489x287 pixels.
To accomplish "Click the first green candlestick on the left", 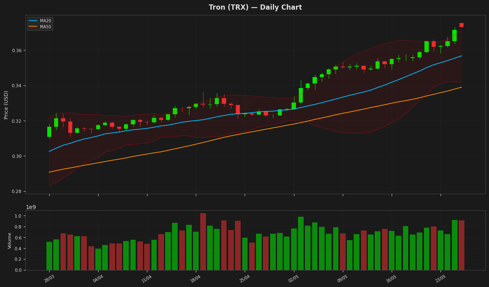I will (49, 132).
